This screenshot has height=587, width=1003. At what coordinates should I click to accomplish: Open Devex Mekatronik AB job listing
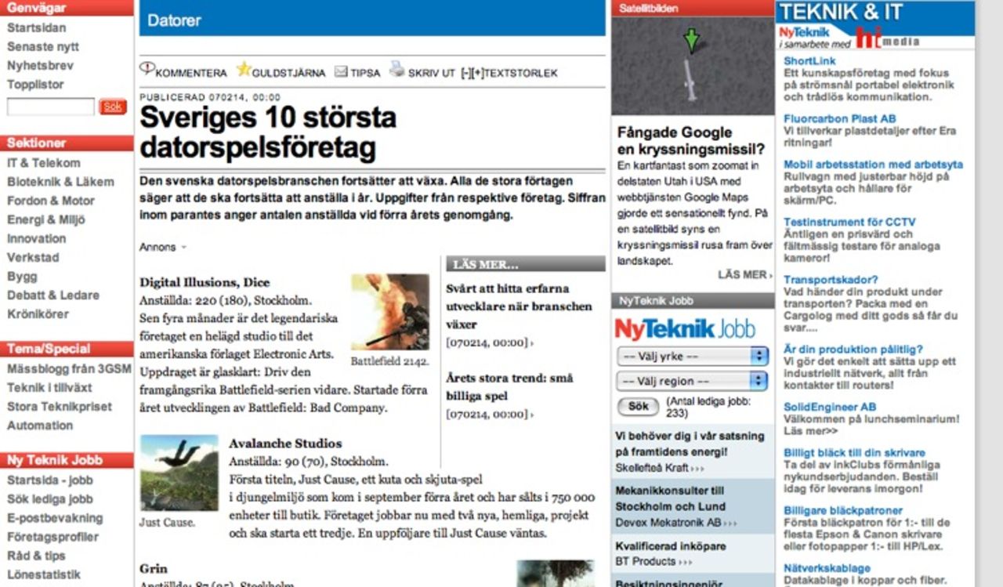(x=676, y=523)
